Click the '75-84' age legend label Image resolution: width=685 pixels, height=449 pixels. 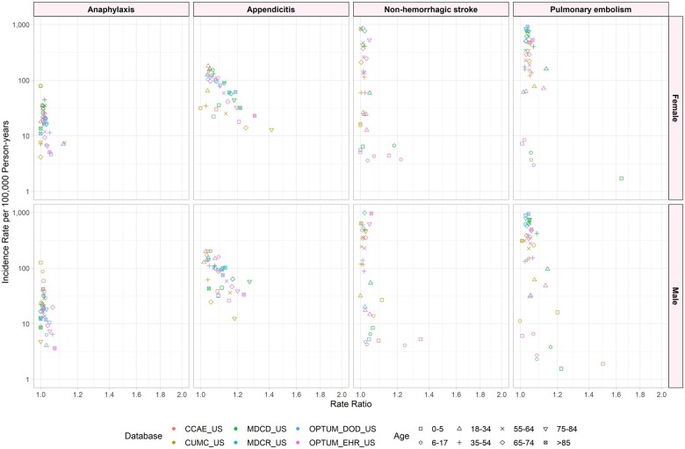click(566, 429)
